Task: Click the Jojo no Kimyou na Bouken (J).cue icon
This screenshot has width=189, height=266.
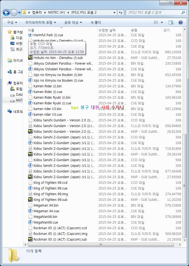Action: tap(30, 80)
